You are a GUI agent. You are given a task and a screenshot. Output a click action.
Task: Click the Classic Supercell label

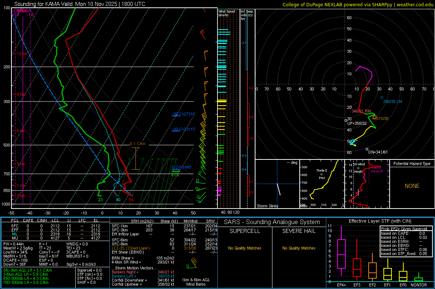click(x=377, y=169)
